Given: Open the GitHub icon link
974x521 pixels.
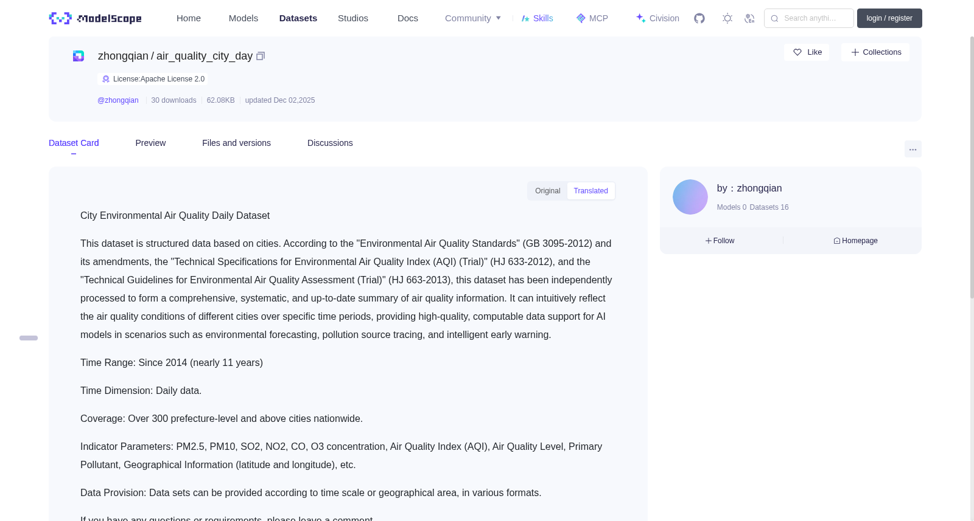Looking at the screenshot, I should point(699,18).
